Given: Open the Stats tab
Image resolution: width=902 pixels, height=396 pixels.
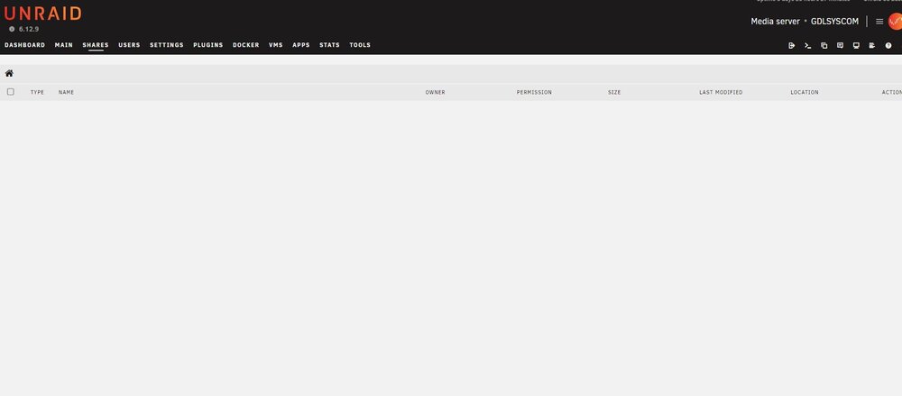Looking at the screenshot, I should [x=329, y=45].
